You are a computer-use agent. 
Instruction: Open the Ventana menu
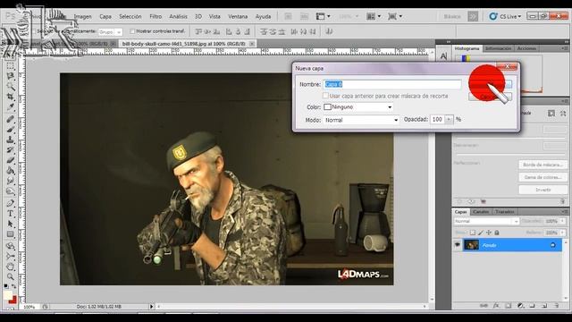[238, 16]
